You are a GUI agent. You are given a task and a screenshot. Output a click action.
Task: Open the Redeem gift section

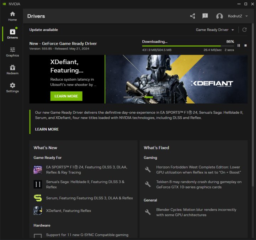[x=12, y=70]
